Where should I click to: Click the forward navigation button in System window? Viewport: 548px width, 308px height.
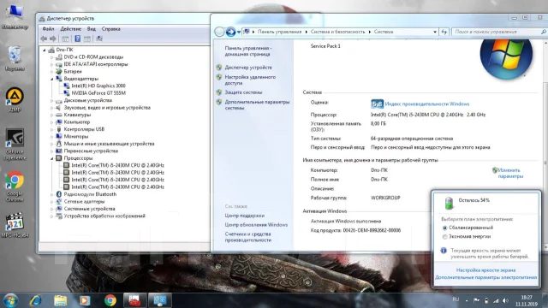[x=230, y=32]
